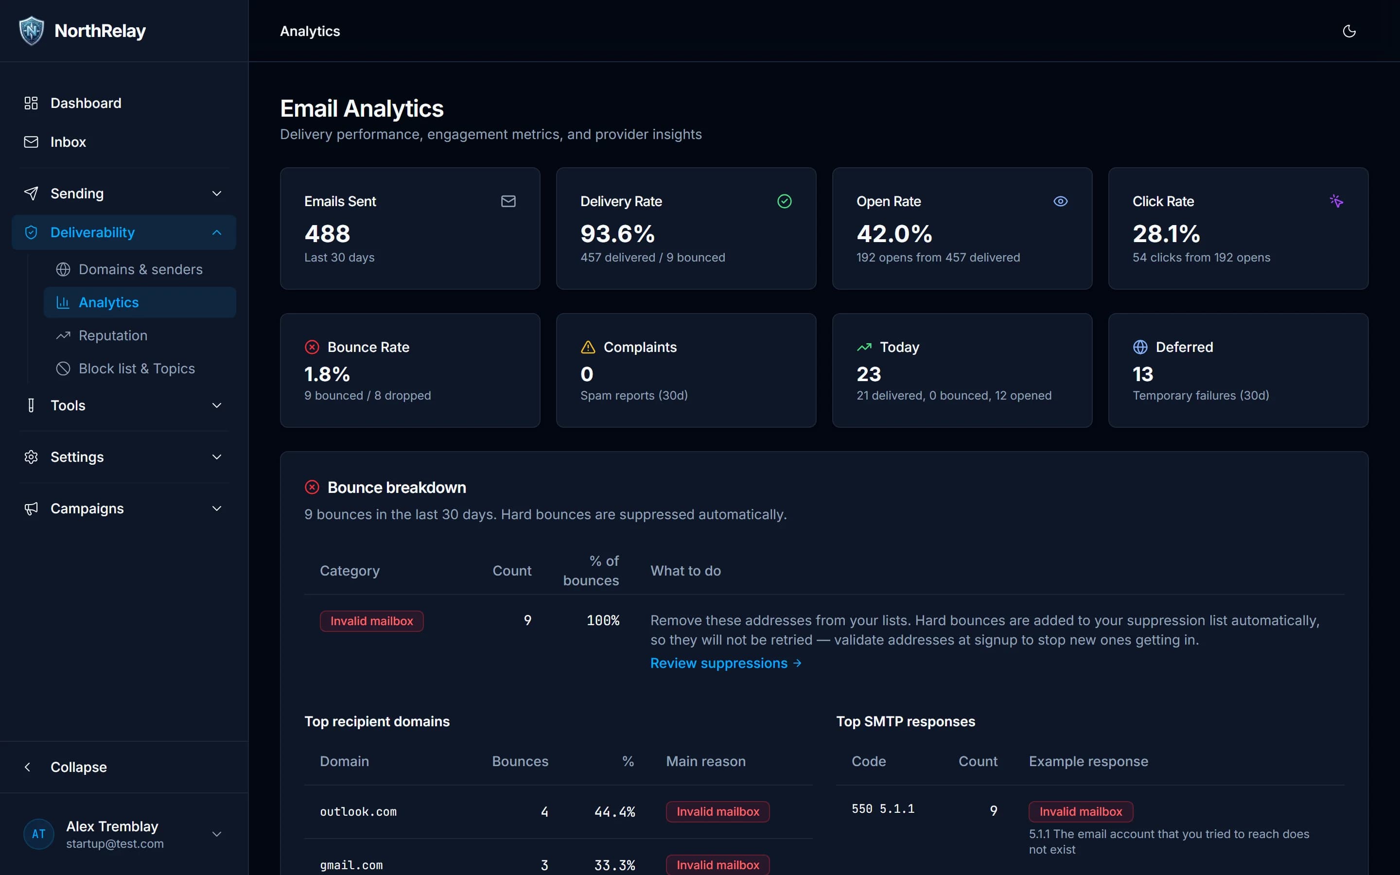Collapse the sidebar
Screen dimensions: 1400x875
point(124,767)
